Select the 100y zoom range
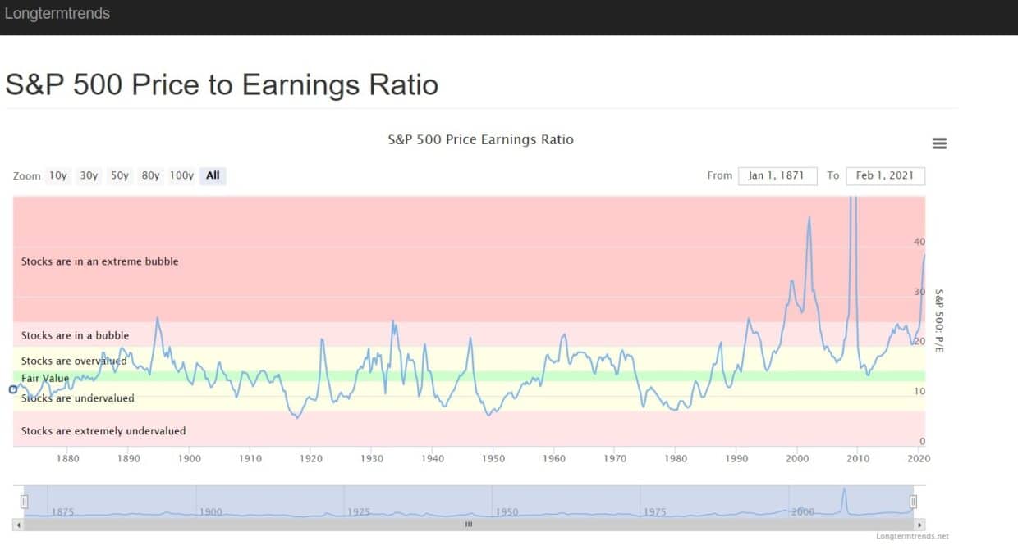The width and height of the screenshot is (1018, 550). pos(181,175)
